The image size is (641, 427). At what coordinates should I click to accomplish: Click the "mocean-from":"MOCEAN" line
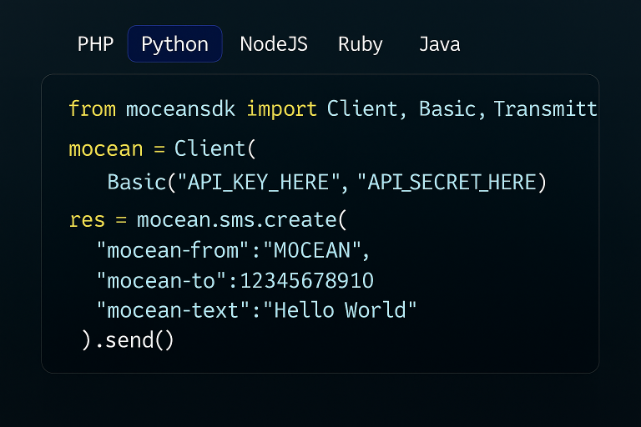click(x=233, y=250)
